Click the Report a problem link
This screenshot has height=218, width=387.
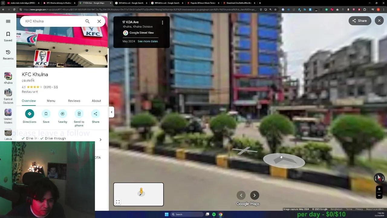(375, 209)
